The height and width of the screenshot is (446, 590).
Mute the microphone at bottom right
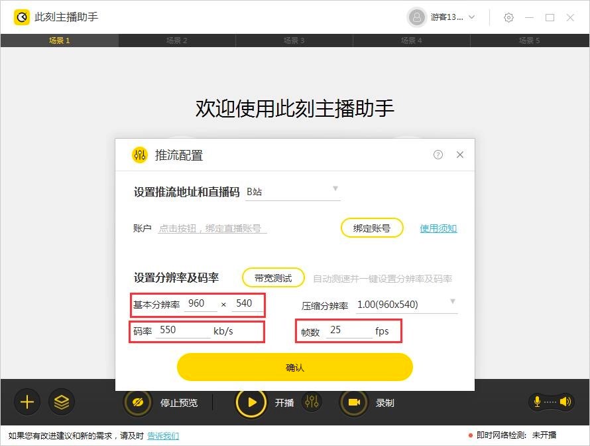pos(537,402)
